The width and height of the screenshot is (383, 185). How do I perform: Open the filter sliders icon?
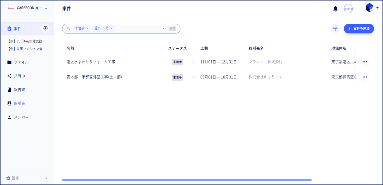coord(335,29)
